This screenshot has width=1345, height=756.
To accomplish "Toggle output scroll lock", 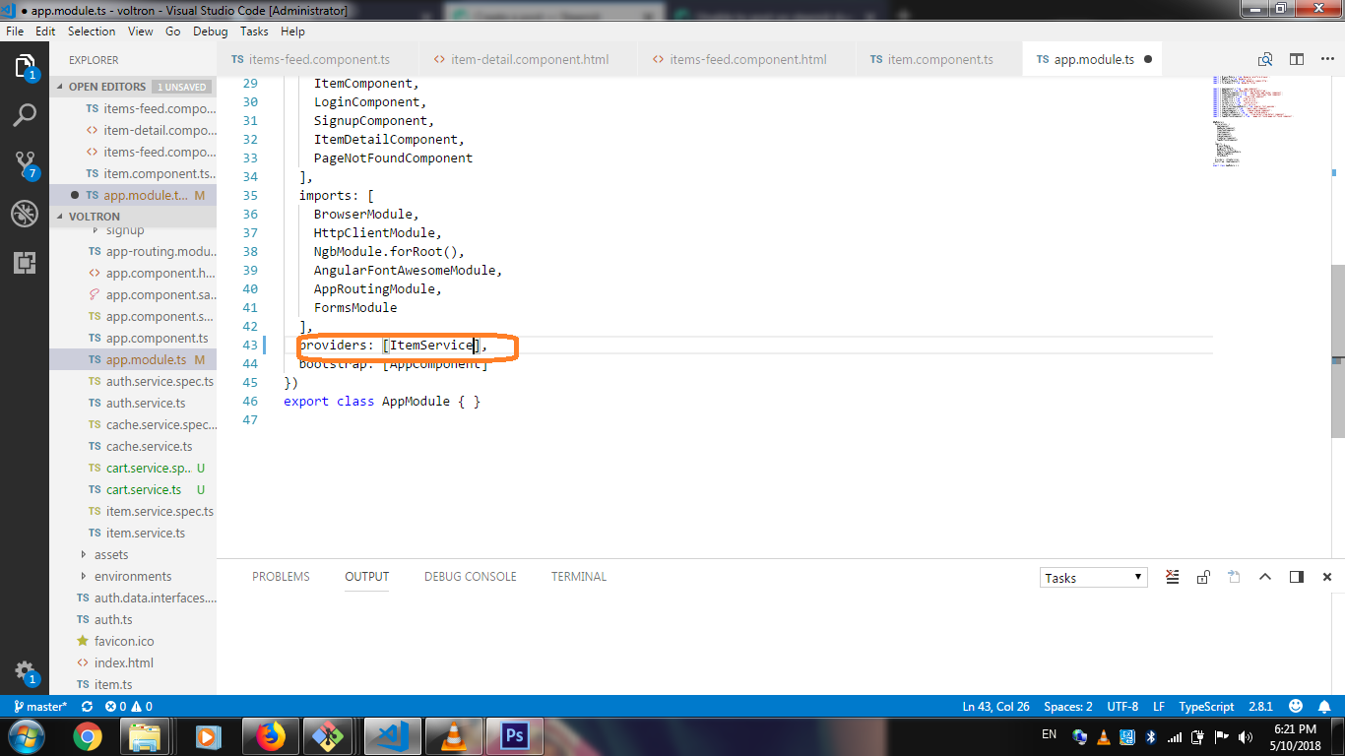I will (x=1203, y=577).
